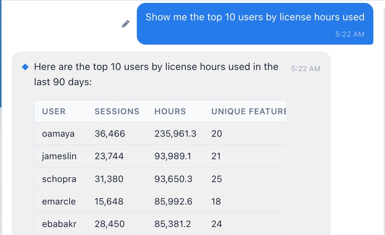The image size is (385, 235).
Task: Click hours value 85,992.6
Action: (173, 201)
